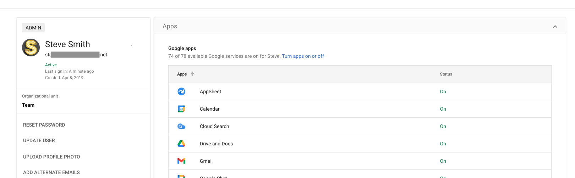575x178 pixels.
Task: Click the Created: Apr 8, 2019 text
Action: click(64, 78)
